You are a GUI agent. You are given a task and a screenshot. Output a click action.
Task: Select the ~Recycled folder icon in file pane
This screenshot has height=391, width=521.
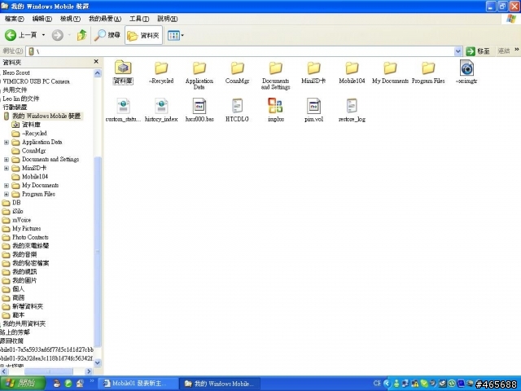[161, 68]
